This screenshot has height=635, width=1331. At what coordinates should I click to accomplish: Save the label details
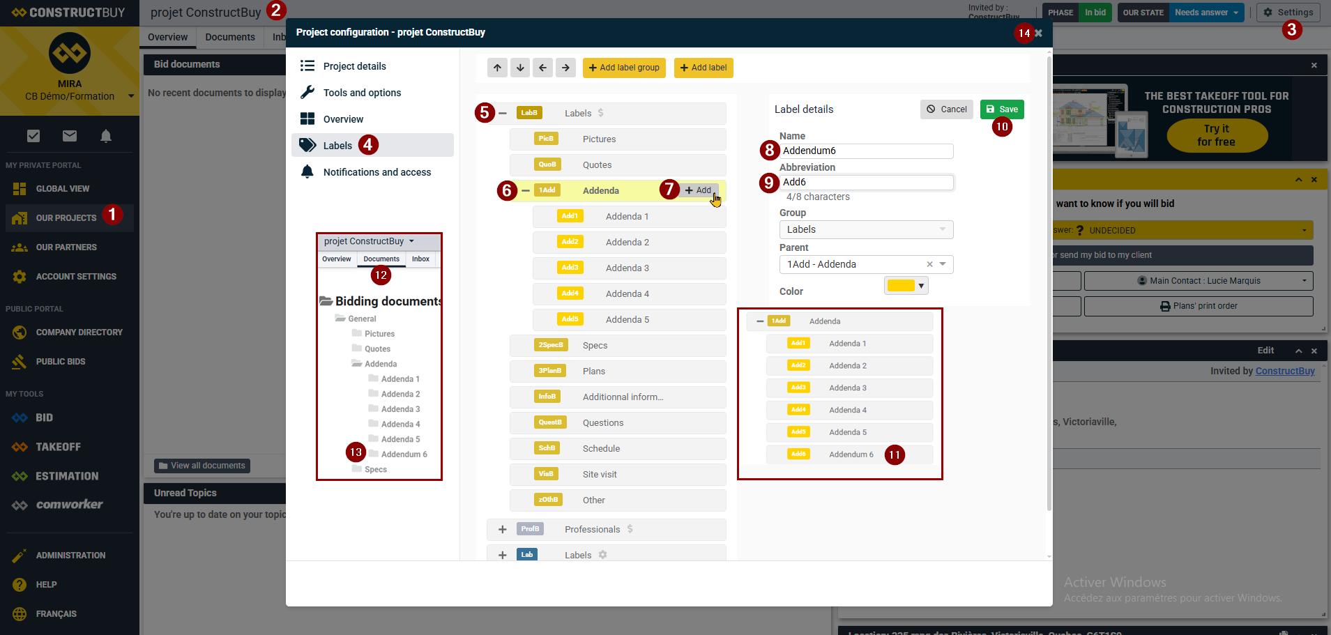coord(1002,109)
